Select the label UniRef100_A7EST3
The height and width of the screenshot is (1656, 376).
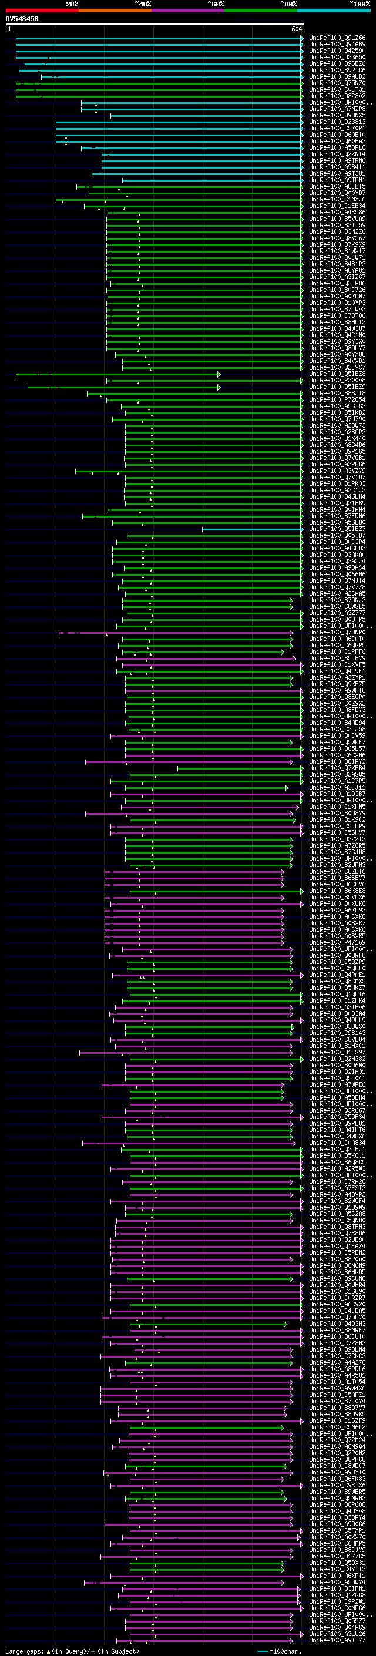(x=337, y=1188)
